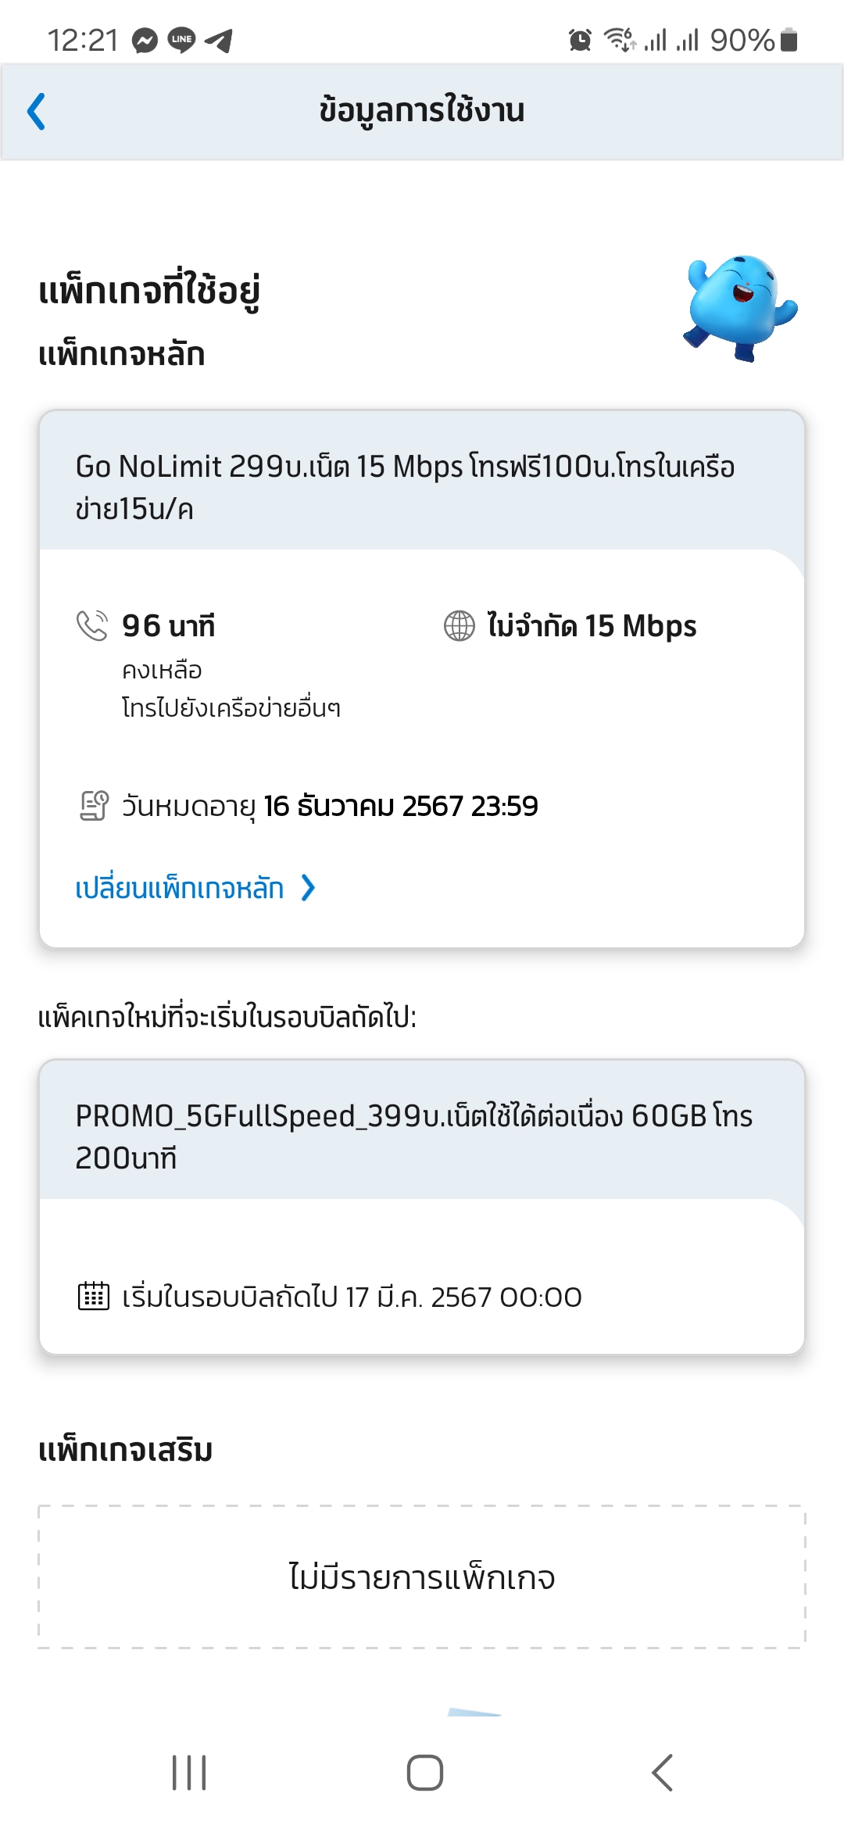Tap PROMO_5GFullSpeed_399 package card header
This screenshot has height=1829, width=844.
(414, 1136)
